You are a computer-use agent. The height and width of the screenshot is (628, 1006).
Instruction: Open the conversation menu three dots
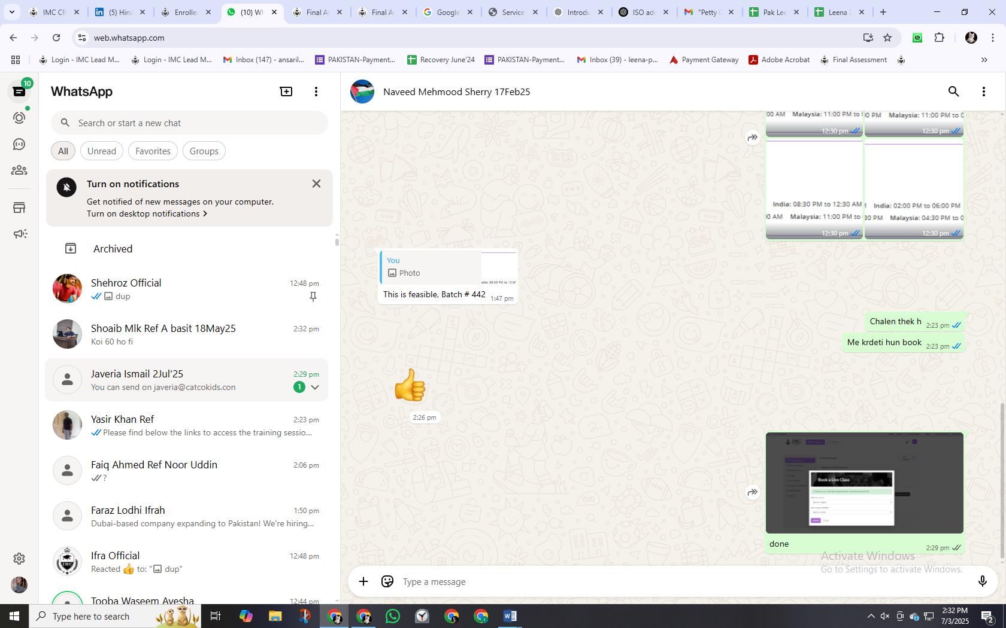coord(983,92)
